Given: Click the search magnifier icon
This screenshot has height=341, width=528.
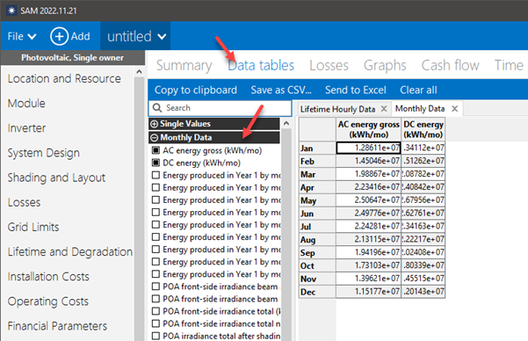Looking at the screenshot, I should [x=157, y=108].
